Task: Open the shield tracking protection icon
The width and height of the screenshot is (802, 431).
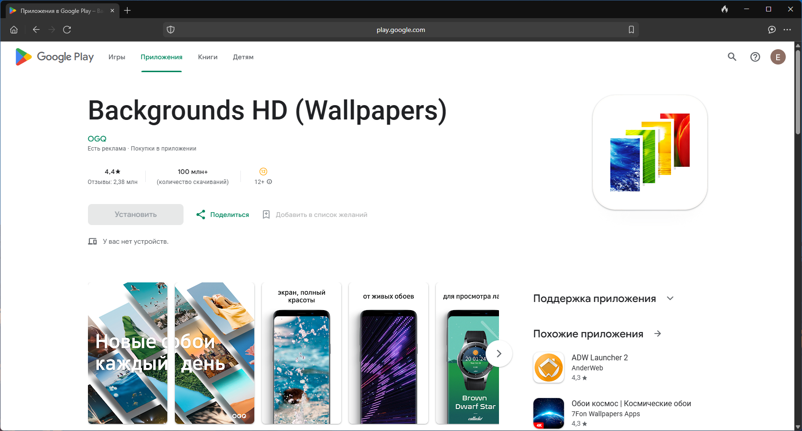Action: click(x=171, y=30)
